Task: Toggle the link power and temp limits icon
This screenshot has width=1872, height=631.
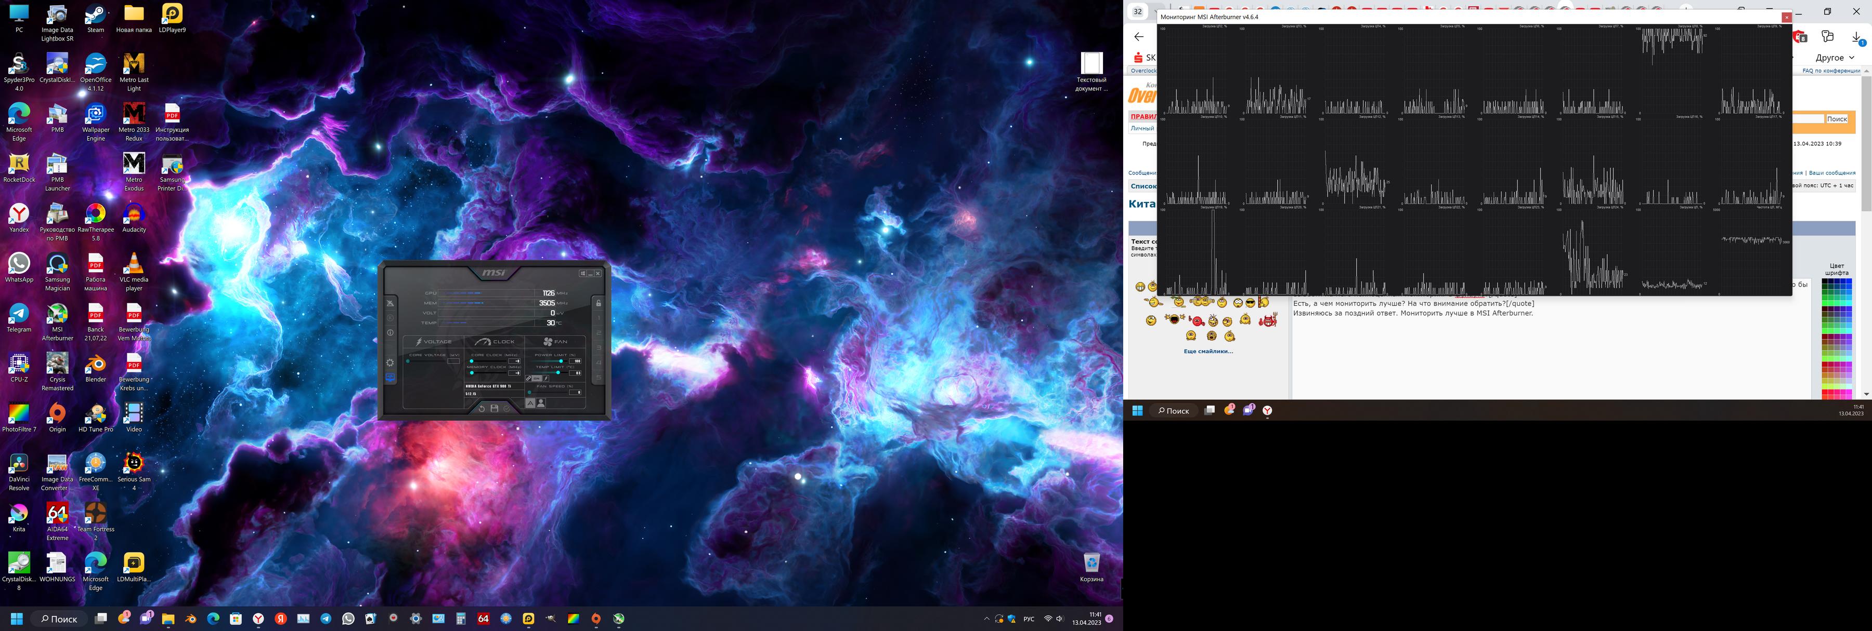Action: tap(529, 378)
